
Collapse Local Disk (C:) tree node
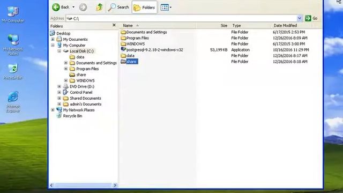click(59, 51)
